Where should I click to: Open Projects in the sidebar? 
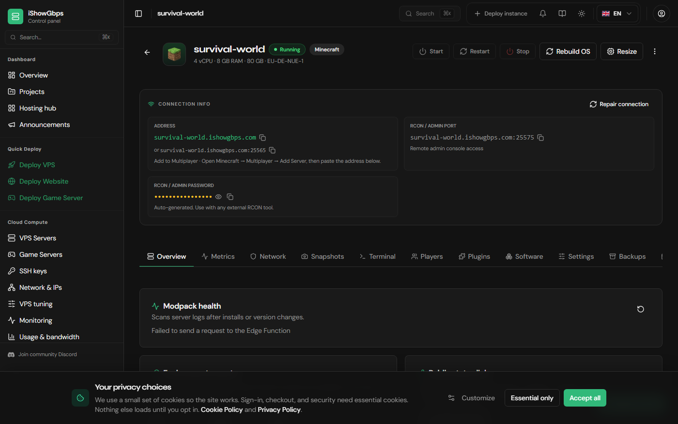(62, 92)
